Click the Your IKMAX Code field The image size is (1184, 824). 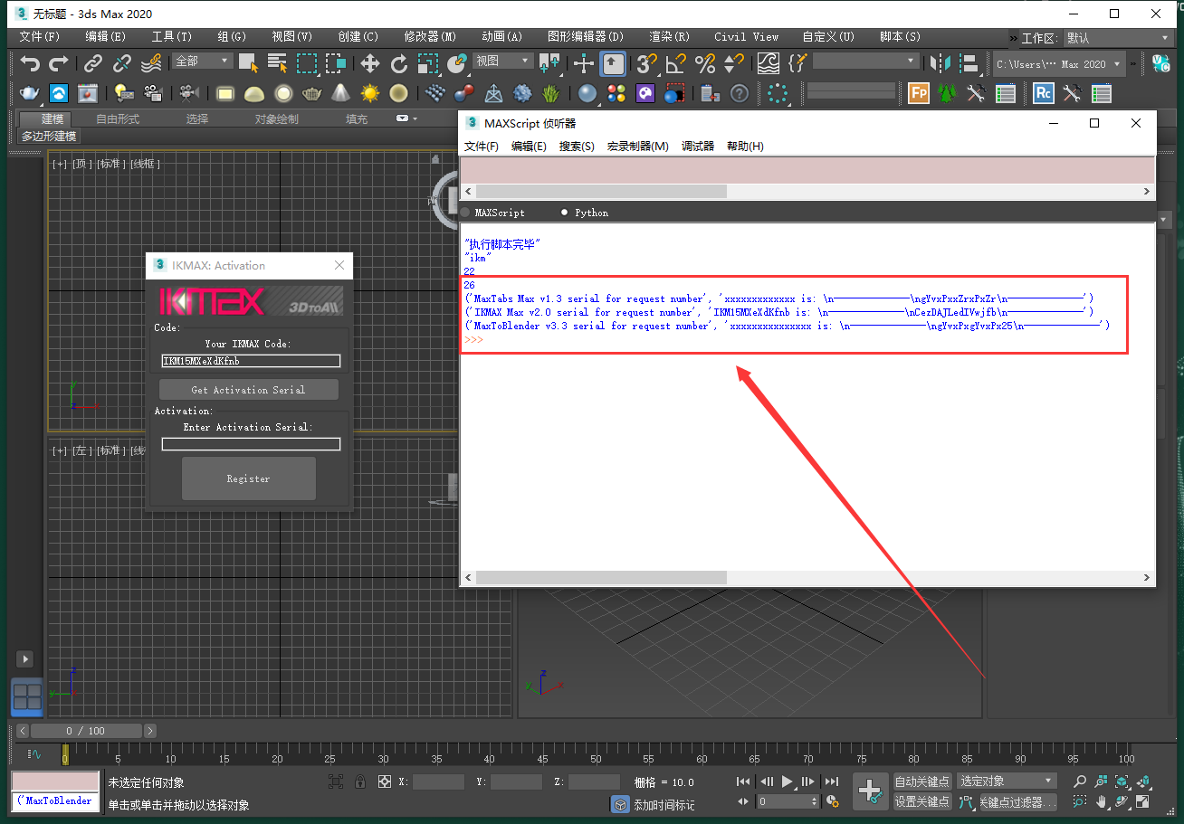(x=251, y=361)
